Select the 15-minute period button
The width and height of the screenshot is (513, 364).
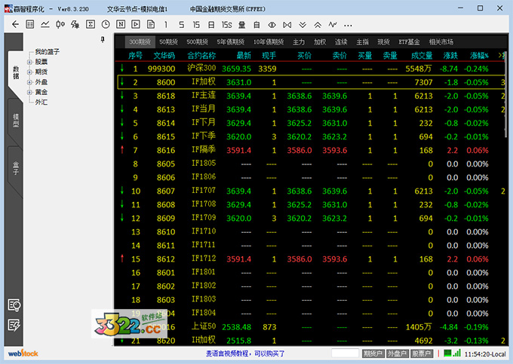coord(196,25)
